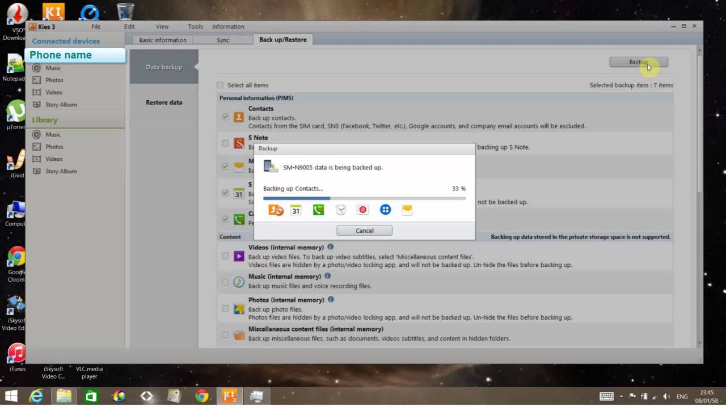The image size is (726, 408).
Task: Open iTunes desktop shortcut
Action: tap(17, 358)
